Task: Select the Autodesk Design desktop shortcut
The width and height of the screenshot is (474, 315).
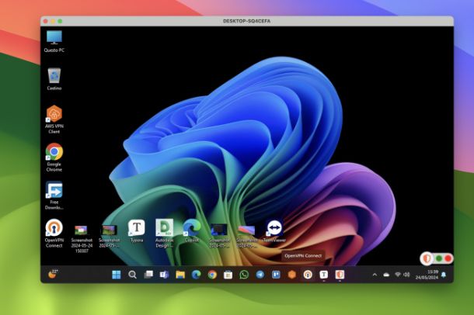Action: click(x=164, y=234)
